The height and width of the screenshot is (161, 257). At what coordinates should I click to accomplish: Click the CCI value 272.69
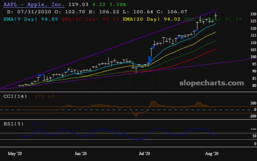(x=44, y=96)
